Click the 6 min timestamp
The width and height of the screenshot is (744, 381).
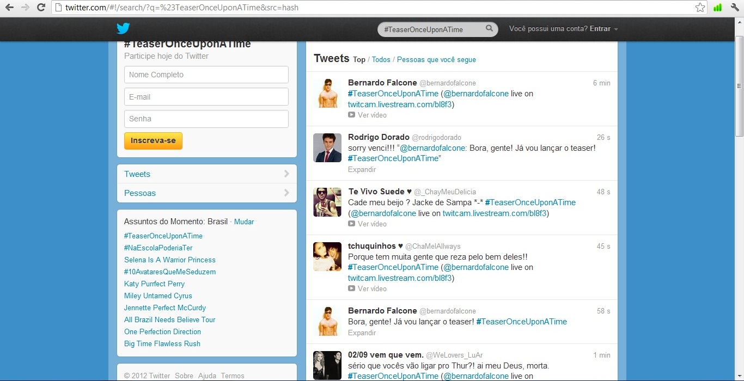[x=602, y=83]
